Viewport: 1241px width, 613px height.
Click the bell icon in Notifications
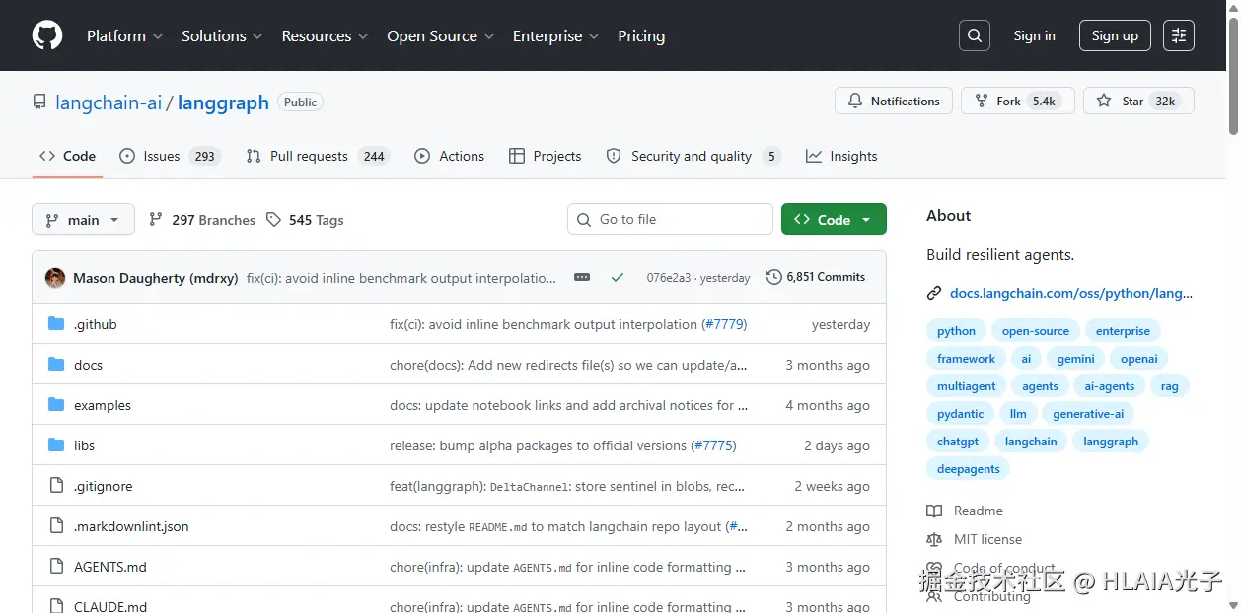pos(855,101)
